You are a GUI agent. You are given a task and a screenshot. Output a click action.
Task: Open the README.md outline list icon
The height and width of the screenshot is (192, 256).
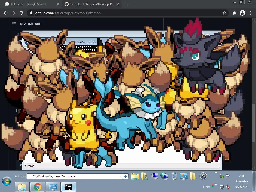[14, 24]
